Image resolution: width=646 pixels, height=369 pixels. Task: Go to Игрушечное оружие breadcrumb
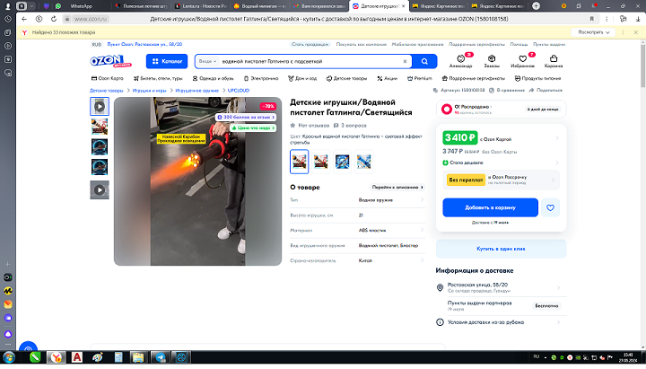(x=196, y=91)
